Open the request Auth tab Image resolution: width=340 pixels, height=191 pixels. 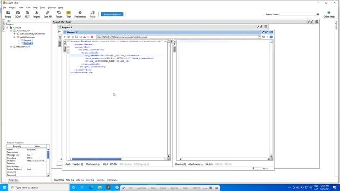pyautogui.click(x=68, y=164)
